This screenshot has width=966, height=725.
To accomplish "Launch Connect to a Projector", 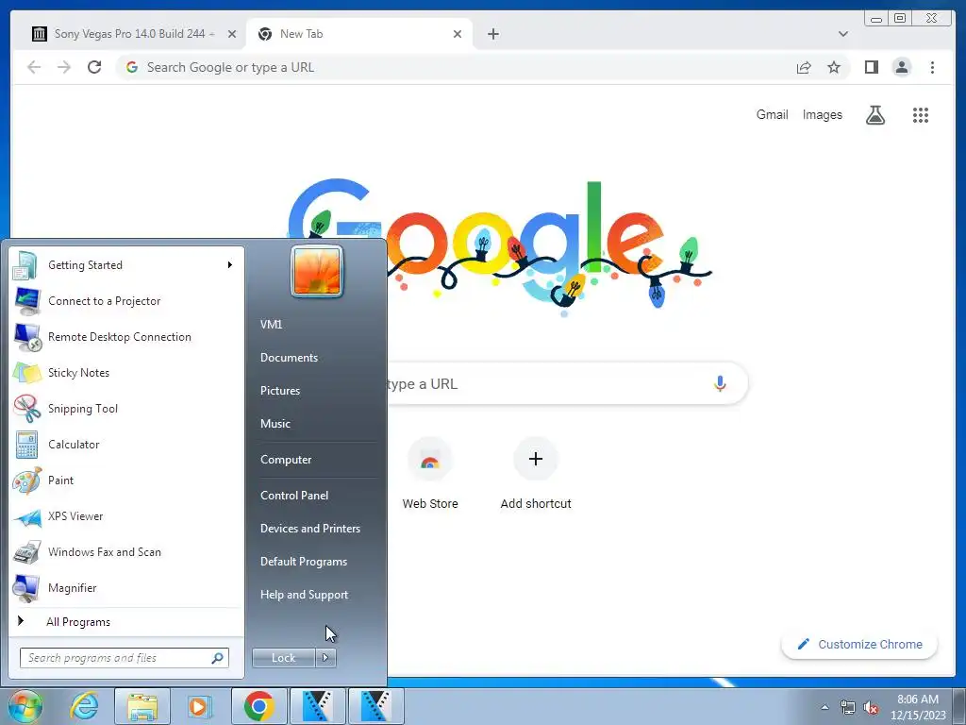I will coord(104,301).
